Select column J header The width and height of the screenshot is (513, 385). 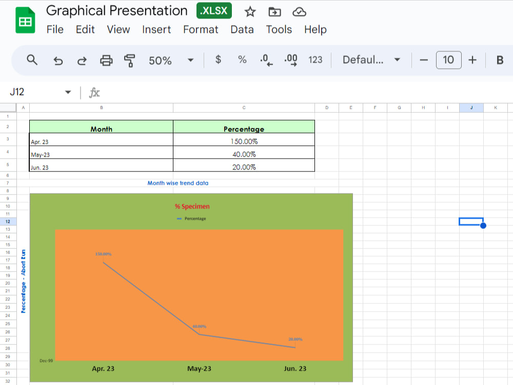point(471,108)
